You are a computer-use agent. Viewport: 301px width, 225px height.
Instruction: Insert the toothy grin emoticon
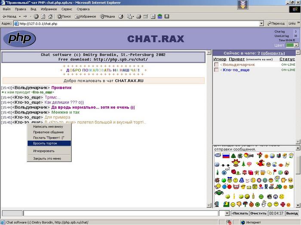236,186
